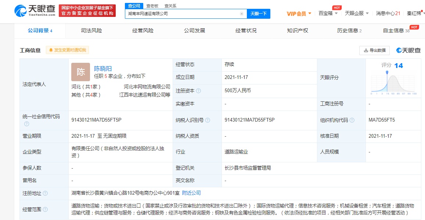Click 核准日期 value 2021-11-17
This screenshot has width=425, height=220.
380,136
